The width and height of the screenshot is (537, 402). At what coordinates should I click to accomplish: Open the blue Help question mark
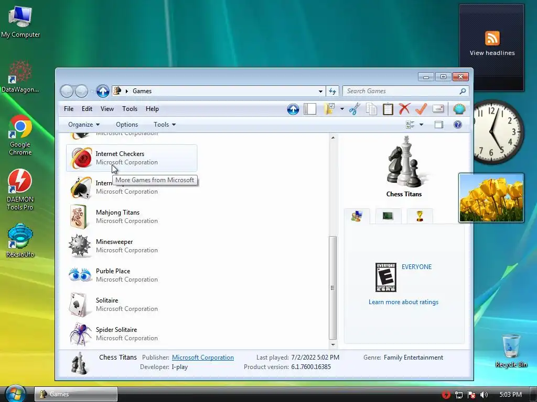[x=457, y=125]
